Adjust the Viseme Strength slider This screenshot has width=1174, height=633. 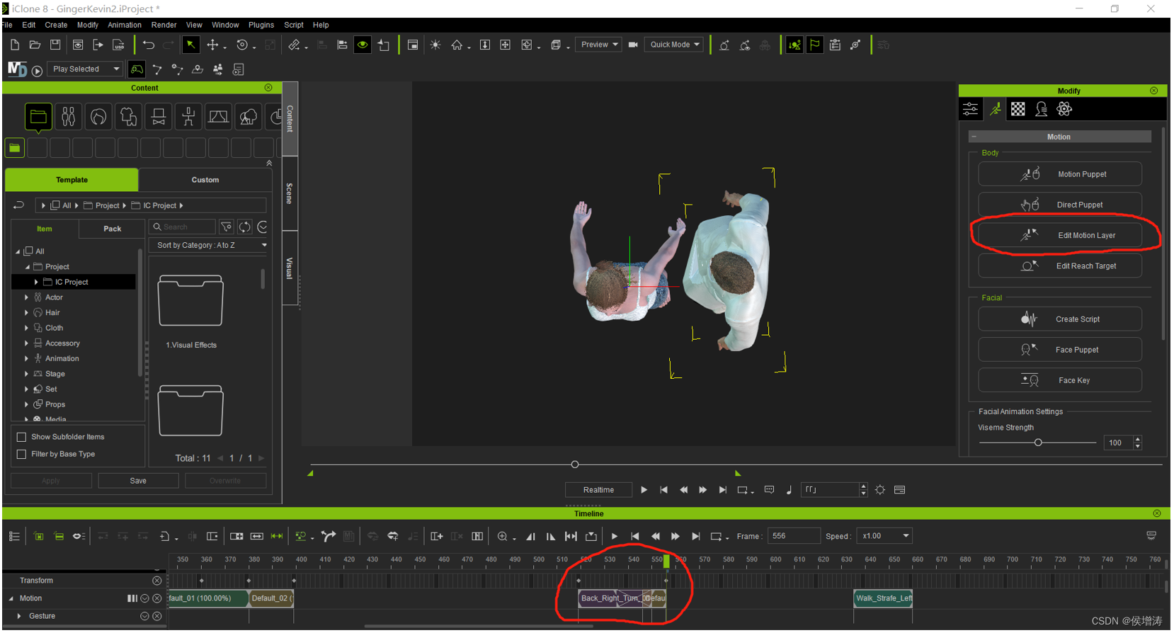click(1037, 443)
